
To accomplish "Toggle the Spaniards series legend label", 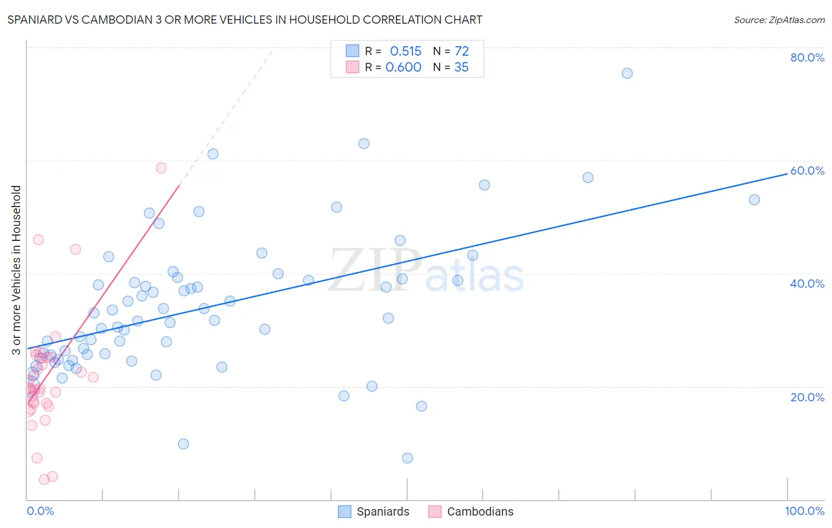I will (x=383, y=511).
